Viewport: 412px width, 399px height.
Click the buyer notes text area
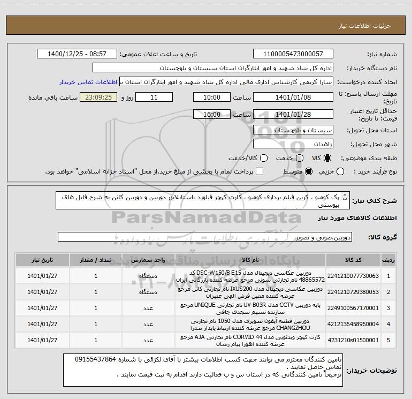[203, 370]
